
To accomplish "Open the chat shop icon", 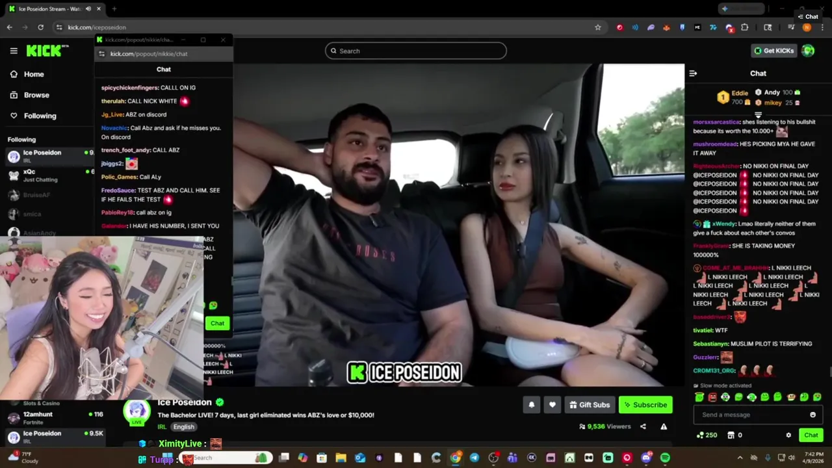I will [x=731, y=435].
